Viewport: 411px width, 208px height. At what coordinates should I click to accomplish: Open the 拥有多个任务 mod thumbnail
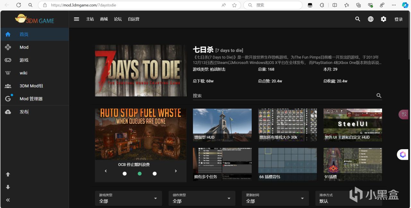222,164
